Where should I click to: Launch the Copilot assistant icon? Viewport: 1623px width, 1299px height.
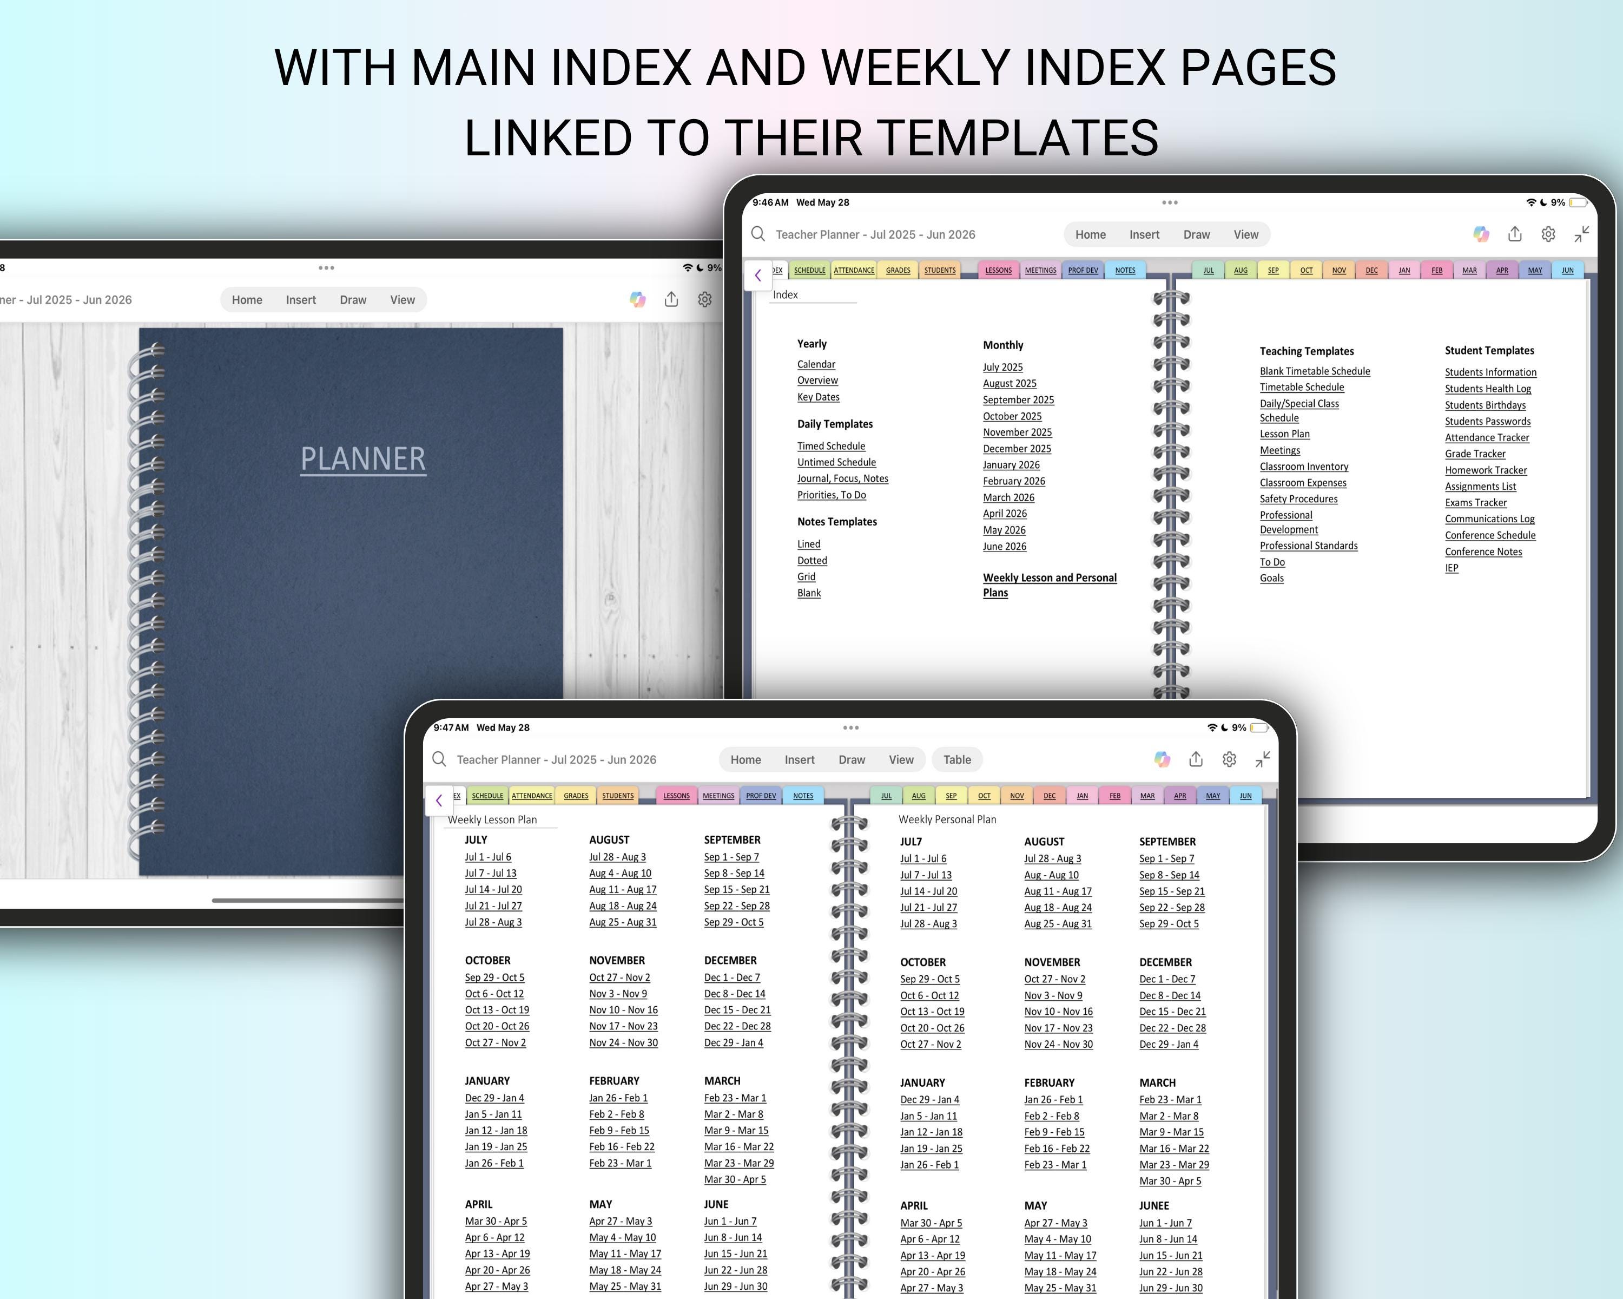pyautogui.click(x=1481, y=234)
